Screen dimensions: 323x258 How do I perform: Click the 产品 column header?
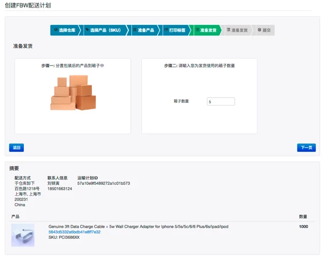click(x=15, y=217)
